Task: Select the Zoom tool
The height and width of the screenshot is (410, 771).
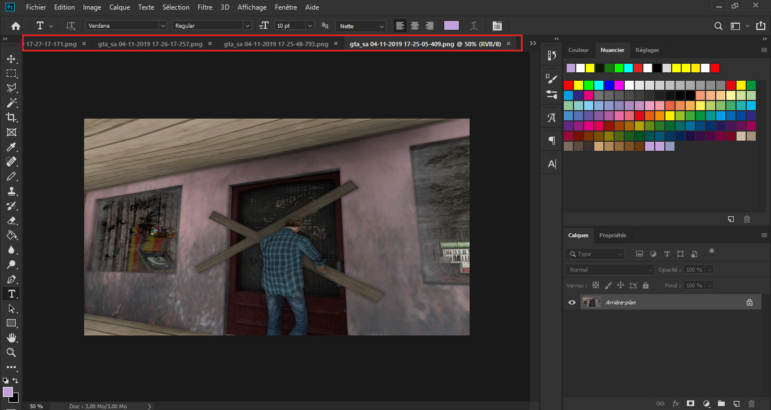Action: pos(11,352)
